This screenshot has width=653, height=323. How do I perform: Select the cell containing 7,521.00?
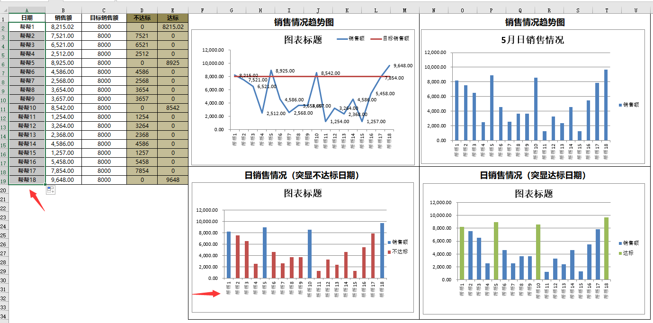pos(63,36)
